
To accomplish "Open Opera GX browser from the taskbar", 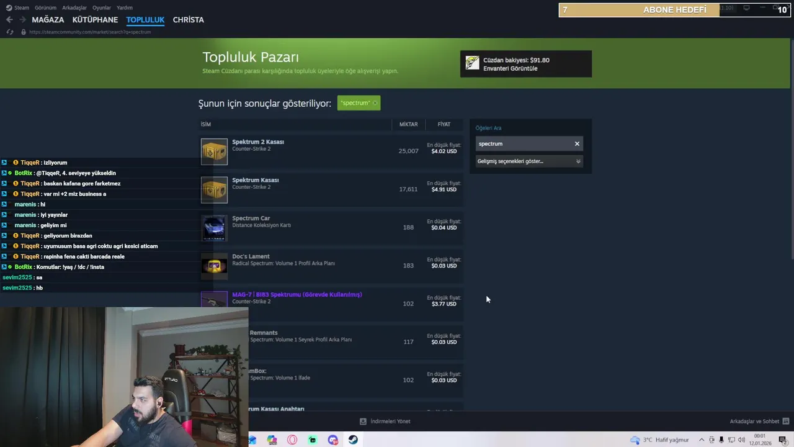I will click(292, 440).
